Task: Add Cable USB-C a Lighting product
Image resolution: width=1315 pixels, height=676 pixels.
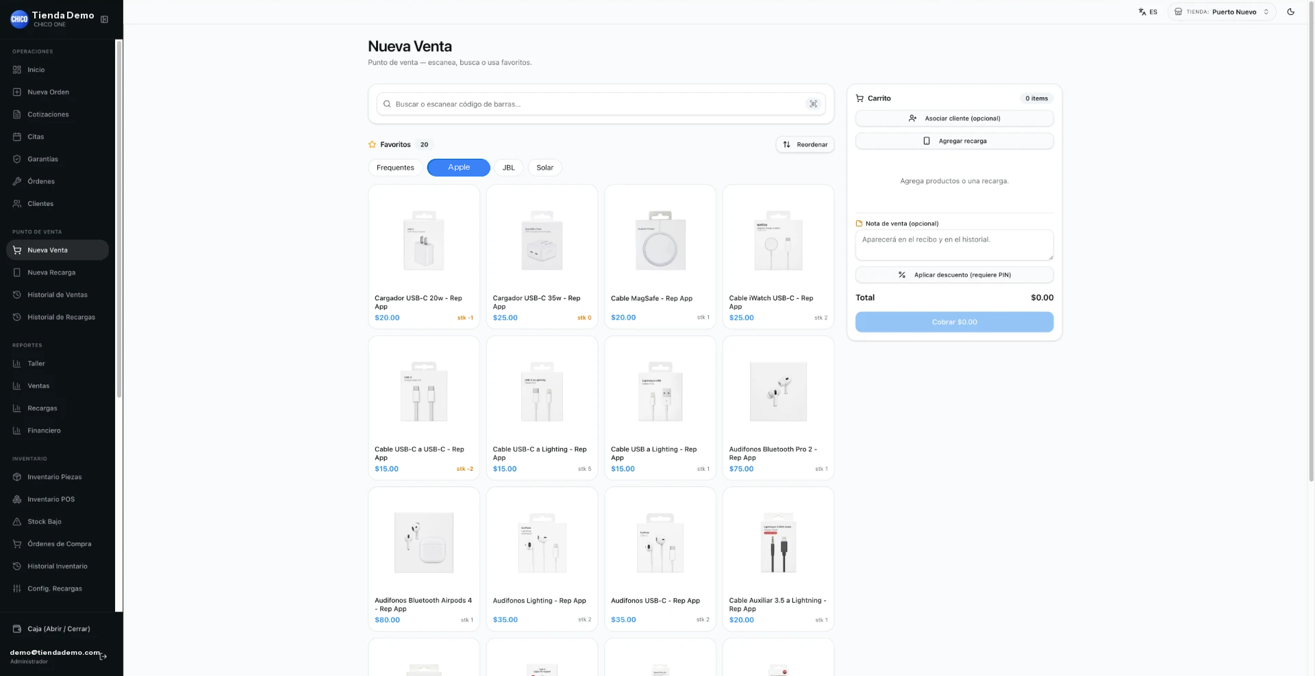Action: pos(542,408)
